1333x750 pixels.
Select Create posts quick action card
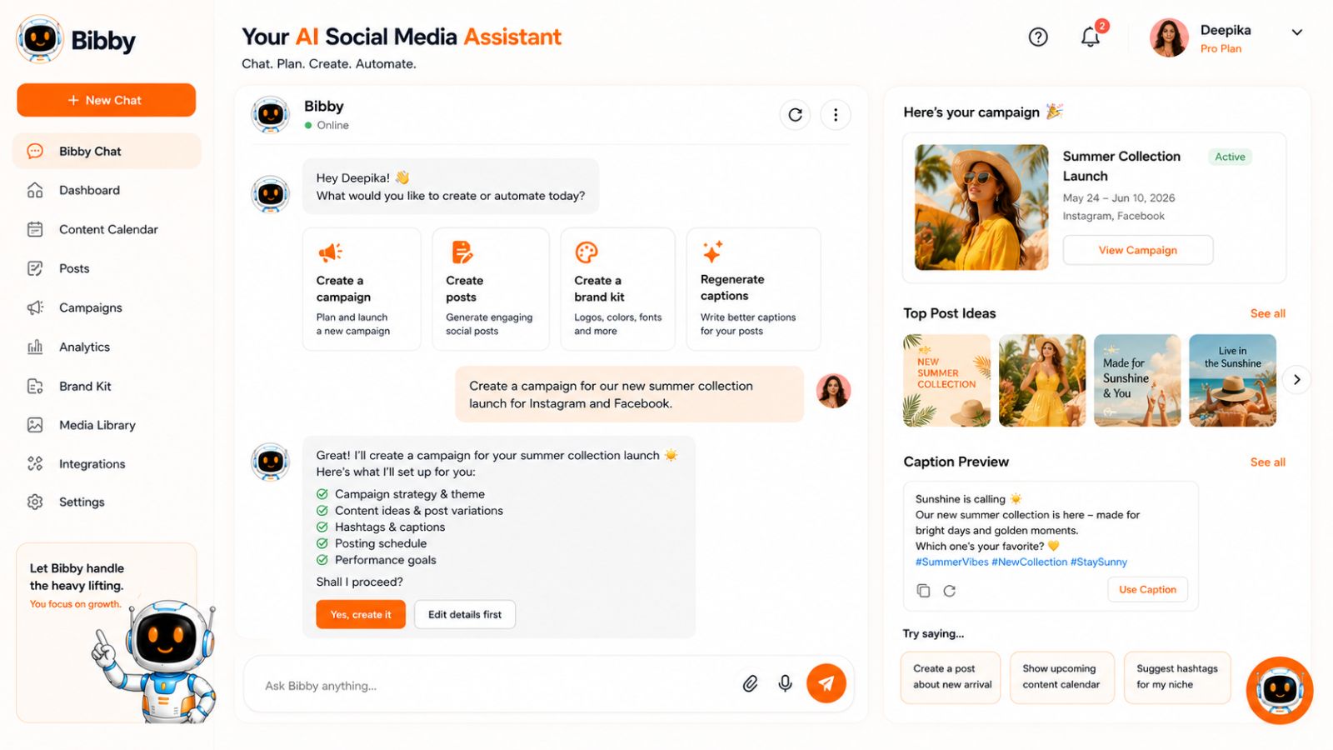point(491,289)
